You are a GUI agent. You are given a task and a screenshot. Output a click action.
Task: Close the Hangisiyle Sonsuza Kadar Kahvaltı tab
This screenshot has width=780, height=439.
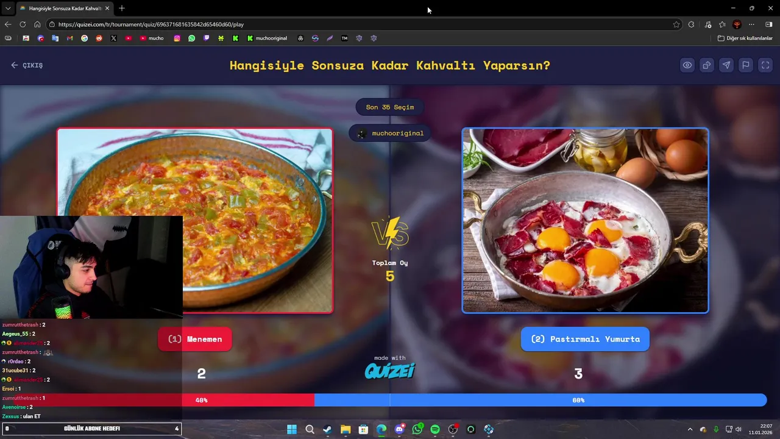point(108,9)
